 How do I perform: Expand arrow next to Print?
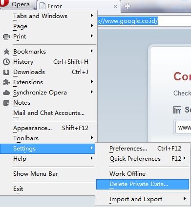[92, 36]
